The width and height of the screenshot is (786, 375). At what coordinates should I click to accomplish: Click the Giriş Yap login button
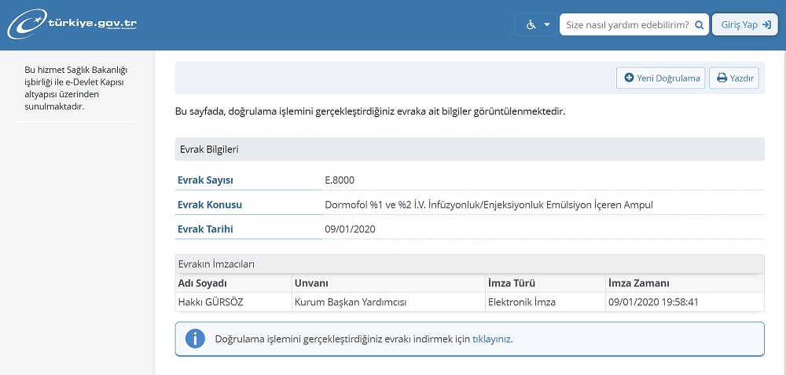tap(744, 25)
